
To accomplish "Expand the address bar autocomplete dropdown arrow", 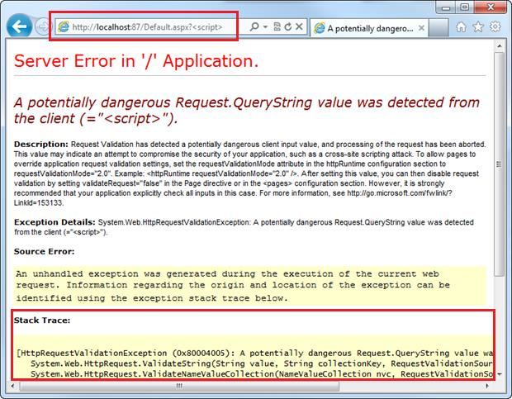I will 265,27.
